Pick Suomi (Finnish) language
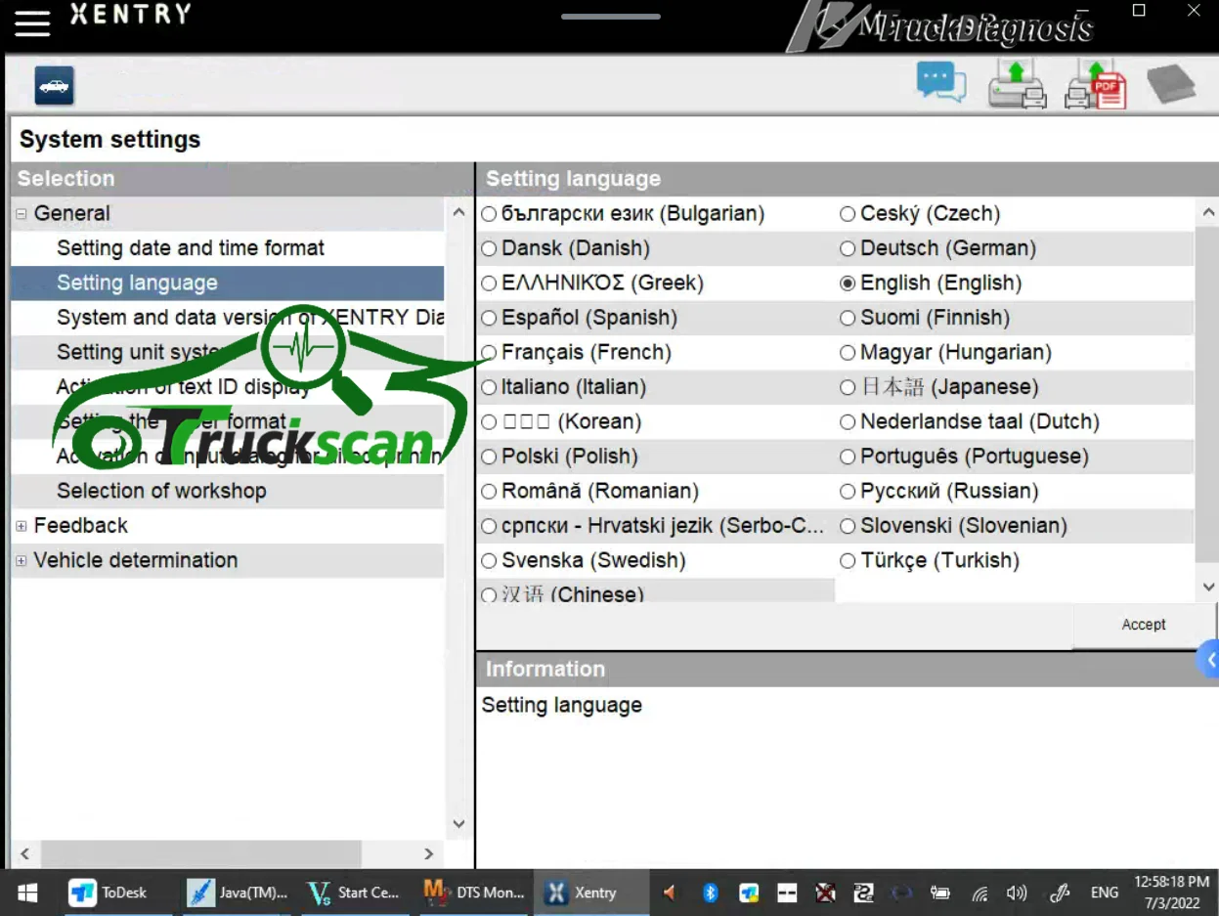The image size is (1219, 916). [x=848, y=318]
